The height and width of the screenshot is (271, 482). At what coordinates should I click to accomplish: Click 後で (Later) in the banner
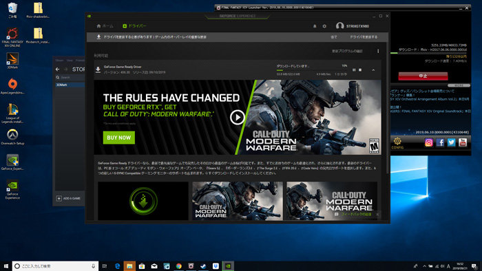[x=334, y=37]
